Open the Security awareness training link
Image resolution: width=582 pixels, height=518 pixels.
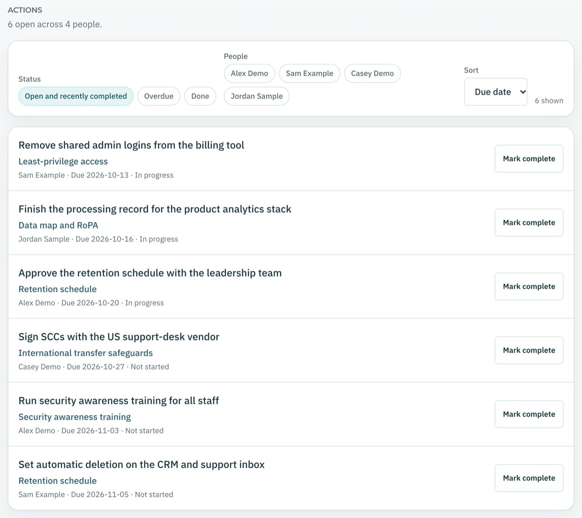75,417
